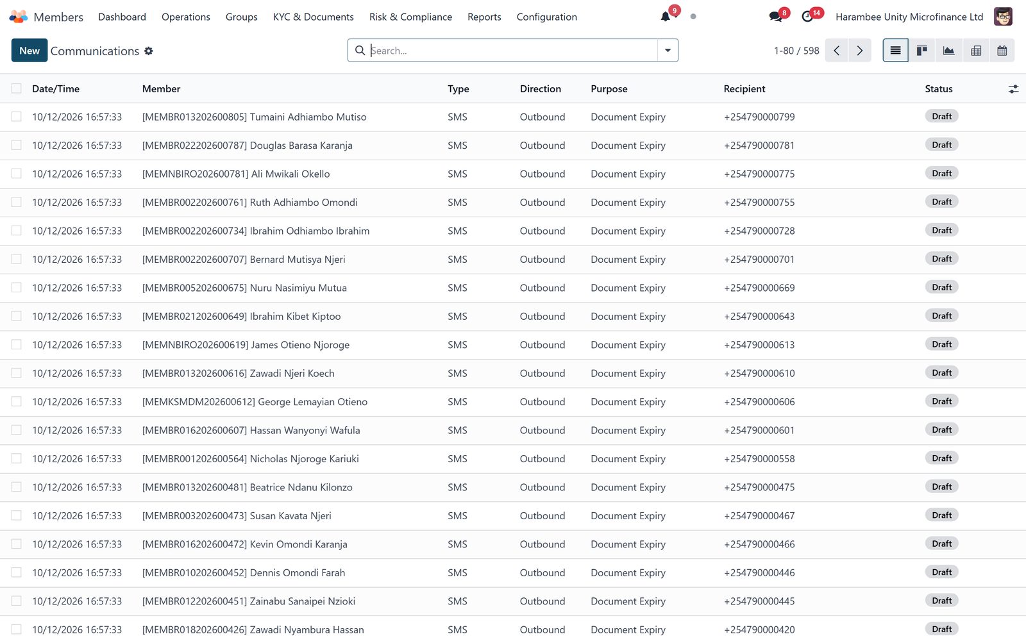Image resolution: width=1026 pixels, height=641 pixels.
Task: Open the KYC & Documents menu
Action: 314,17
